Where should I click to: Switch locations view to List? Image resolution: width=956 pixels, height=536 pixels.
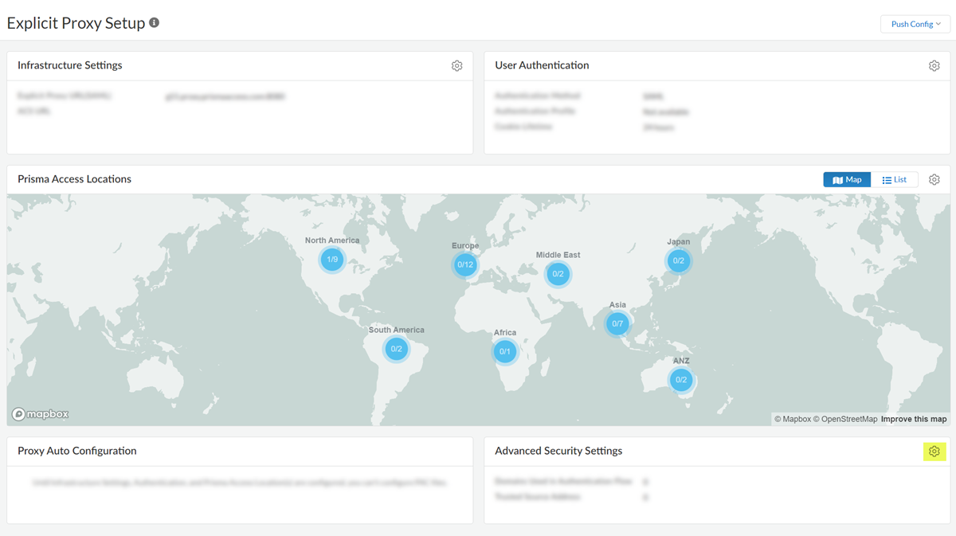click(895, 180)
